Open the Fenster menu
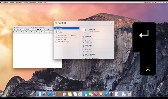168x99 pixels. pos(40,2)
